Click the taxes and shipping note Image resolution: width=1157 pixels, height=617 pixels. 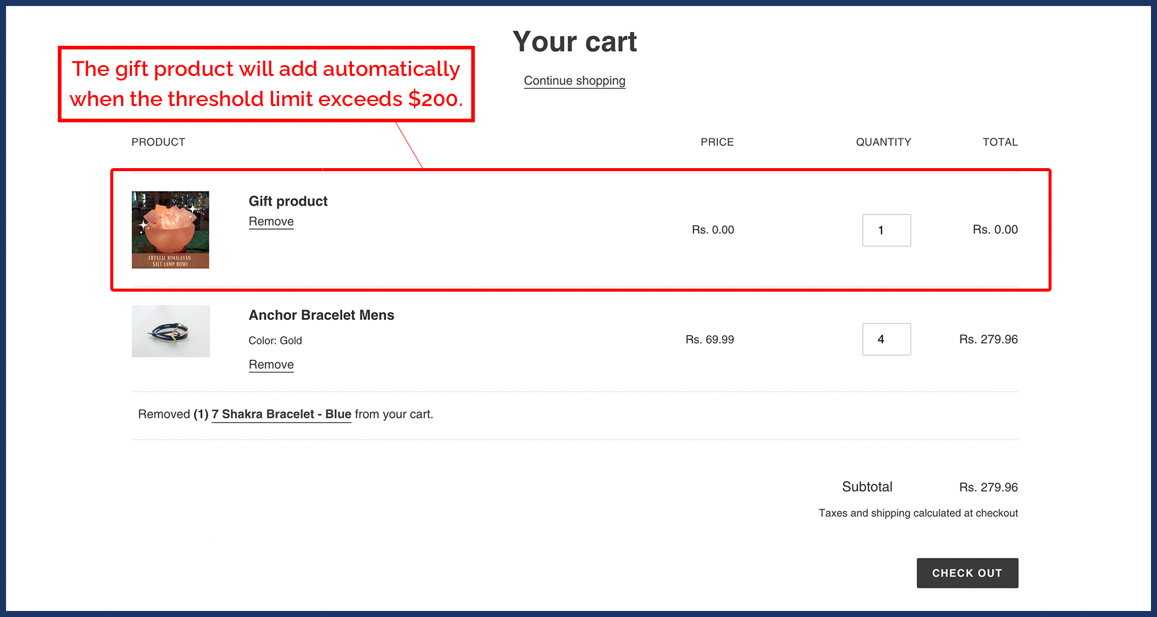pos(918,513)
